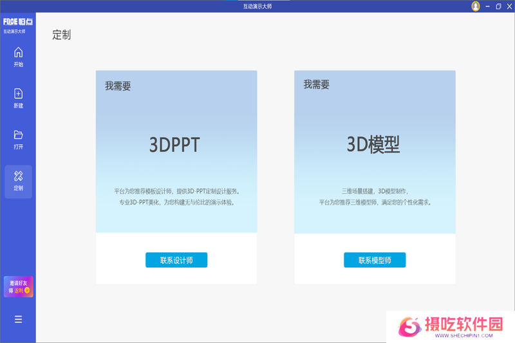This screenshot has height=343, width=515.
Task: Click the 我需要 label on the 3D模型 card
Action: (x=316, y=85)
